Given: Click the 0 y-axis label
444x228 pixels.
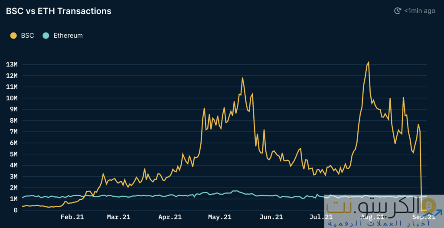Looking at the screenshot, I should coord(15,210).
